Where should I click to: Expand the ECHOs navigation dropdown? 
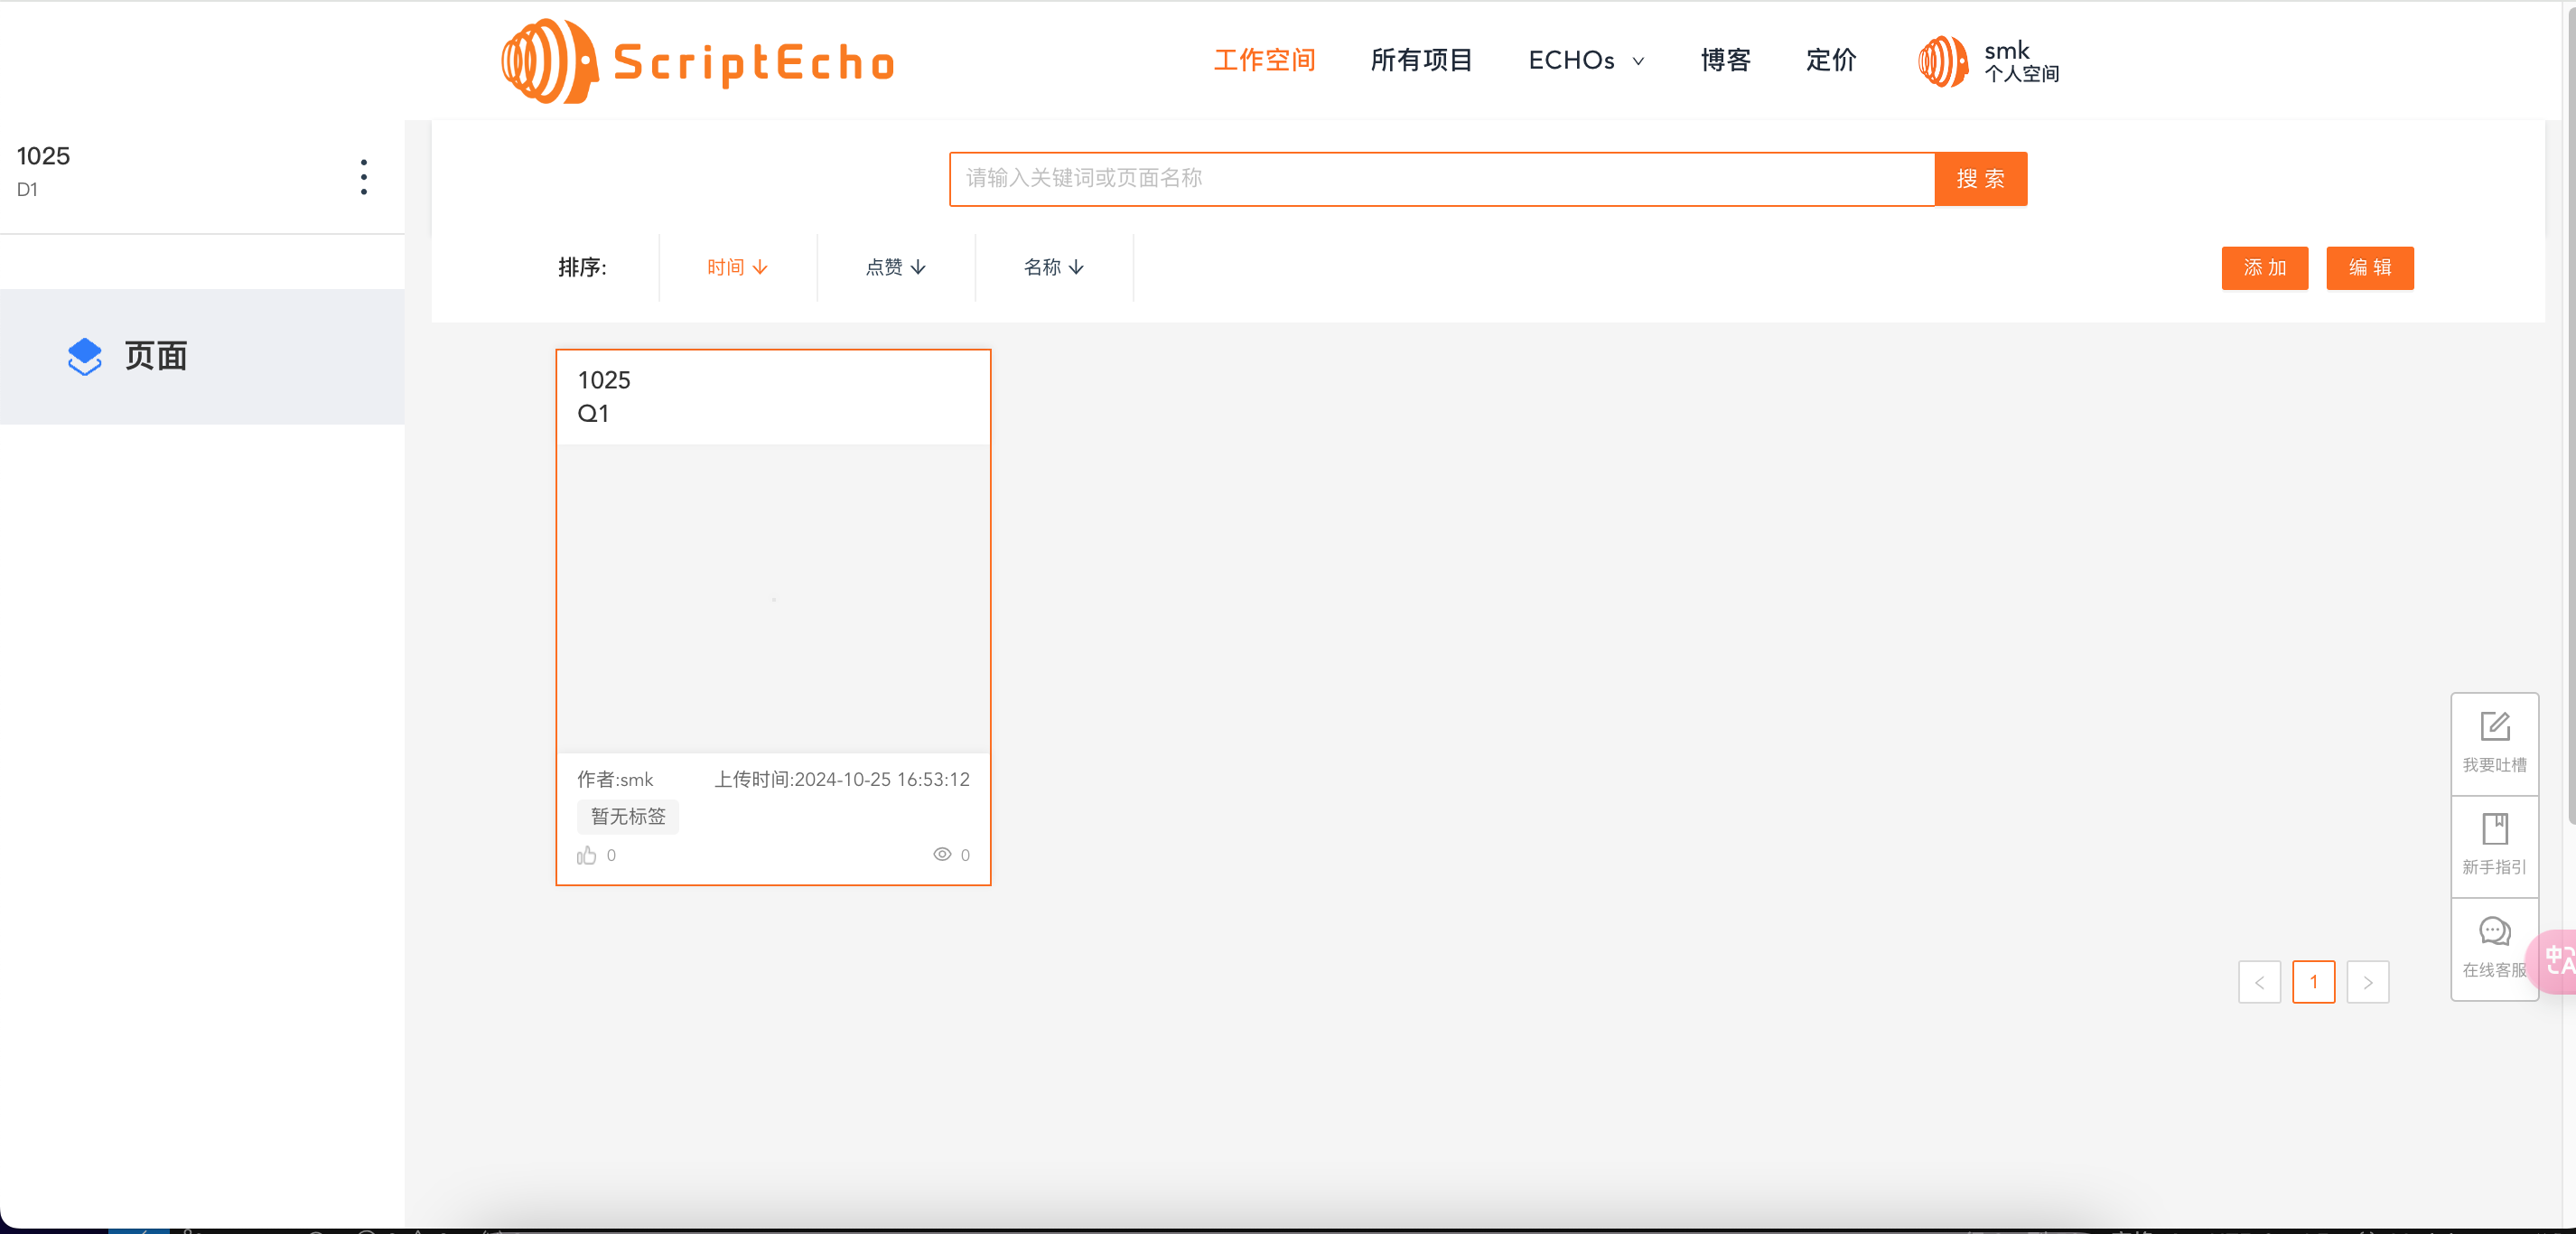[1585, 61]
